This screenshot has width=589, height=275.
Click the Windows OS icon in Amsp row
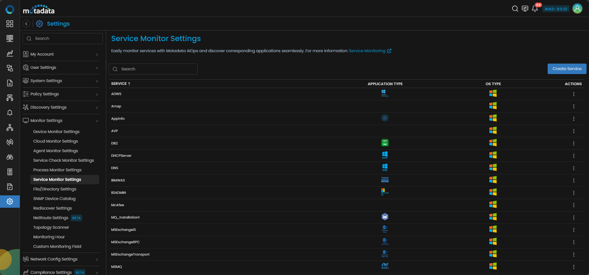coord(493,106)
